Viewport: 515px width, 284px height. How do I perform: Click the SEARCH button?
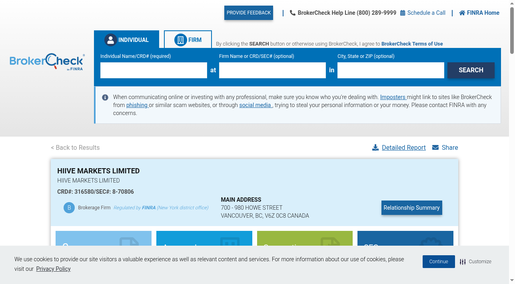click(471, 70)
